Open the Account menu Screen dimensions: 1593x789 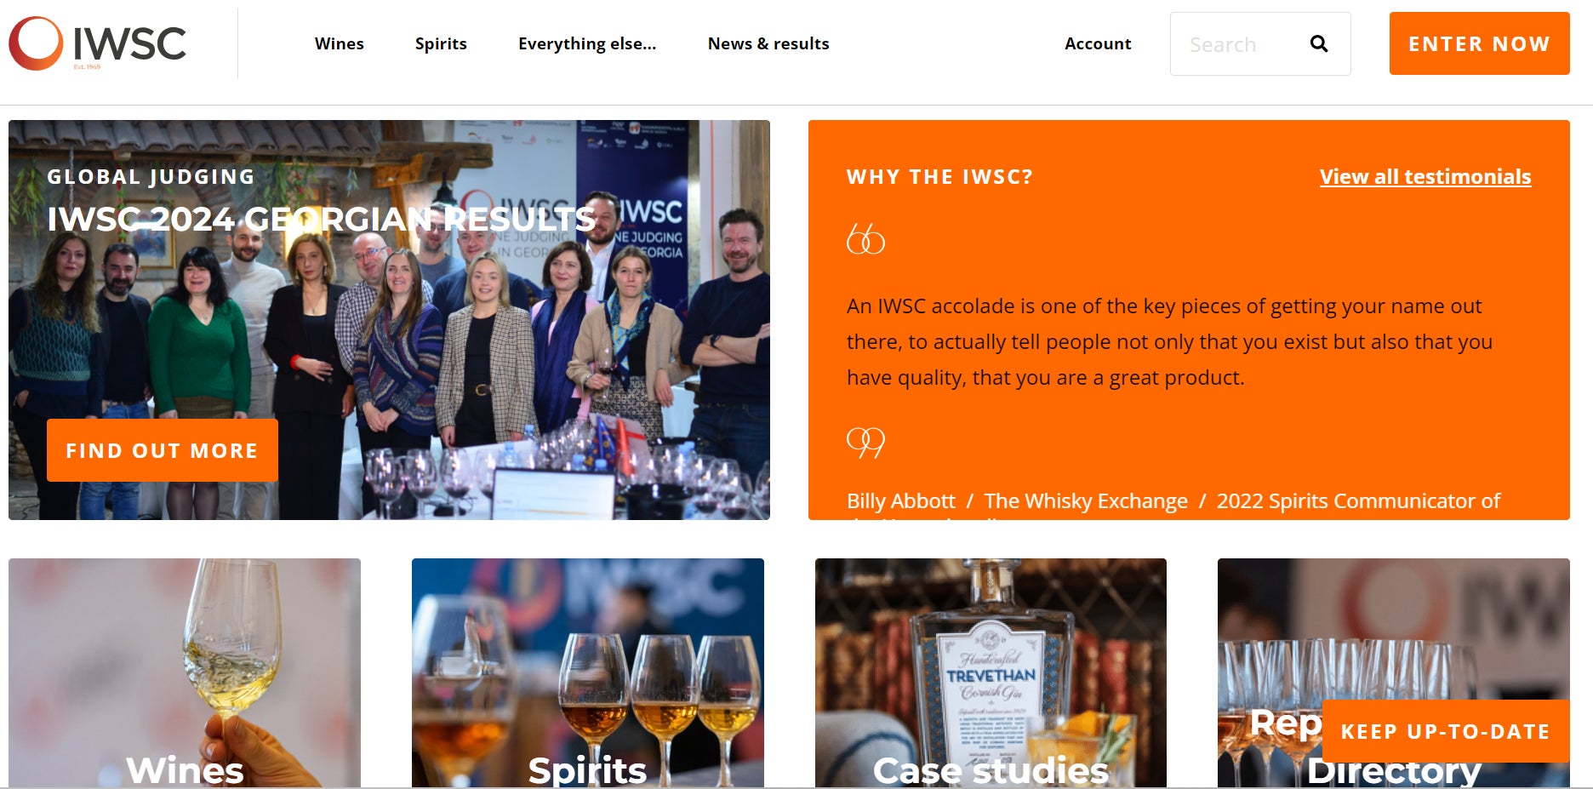click(1098, 43)
